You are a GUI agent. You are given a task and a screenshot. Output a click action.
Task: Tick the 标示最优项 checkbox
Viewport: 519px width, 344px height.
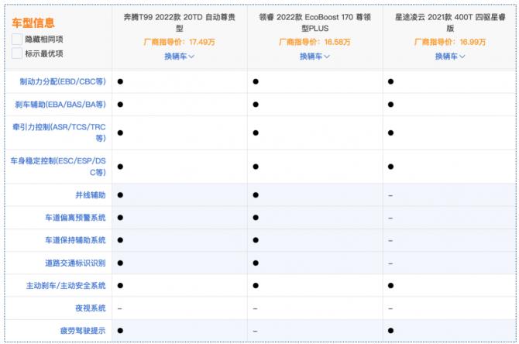pos(17,53)
